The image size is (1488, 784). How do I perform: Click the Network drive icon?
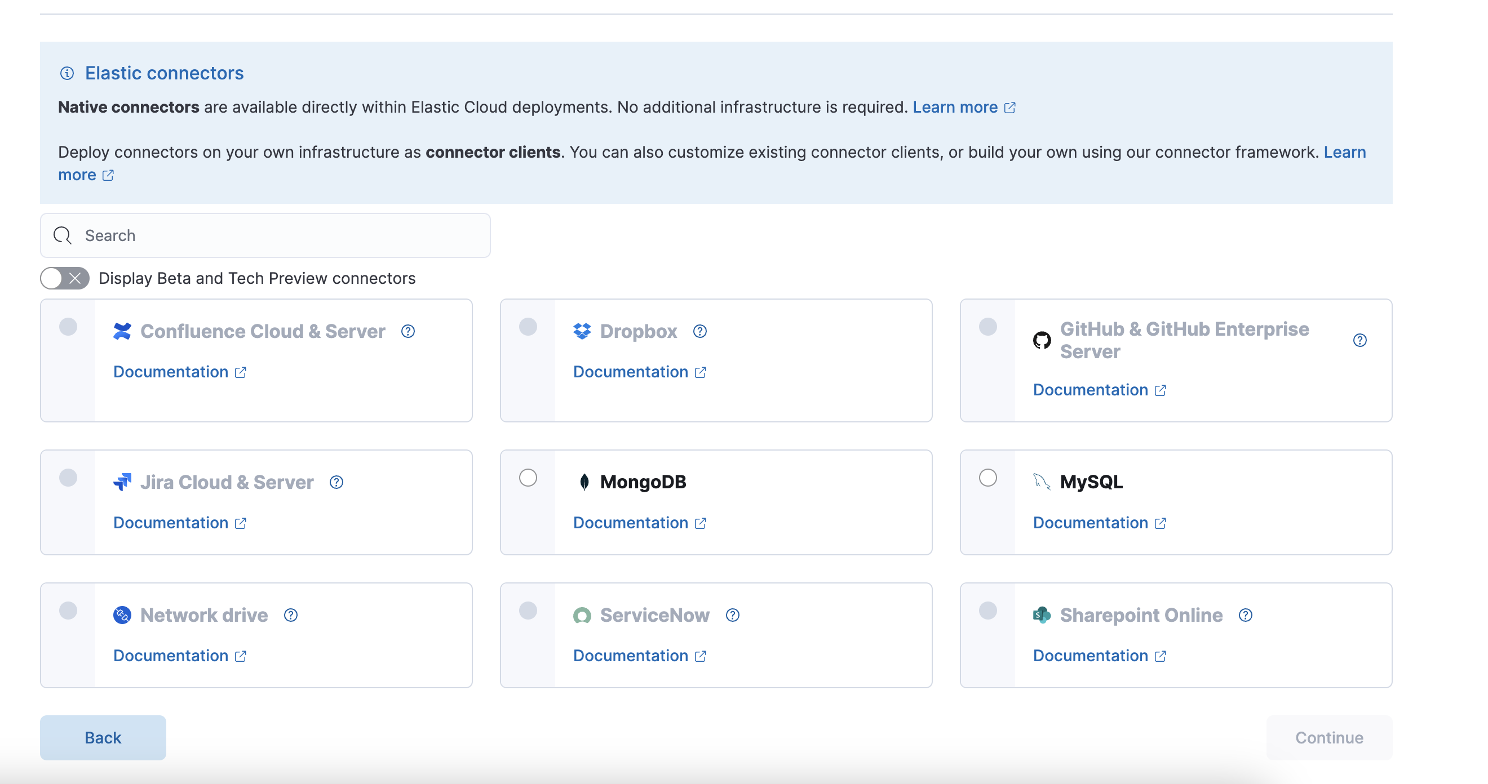(x=122, y=615)
